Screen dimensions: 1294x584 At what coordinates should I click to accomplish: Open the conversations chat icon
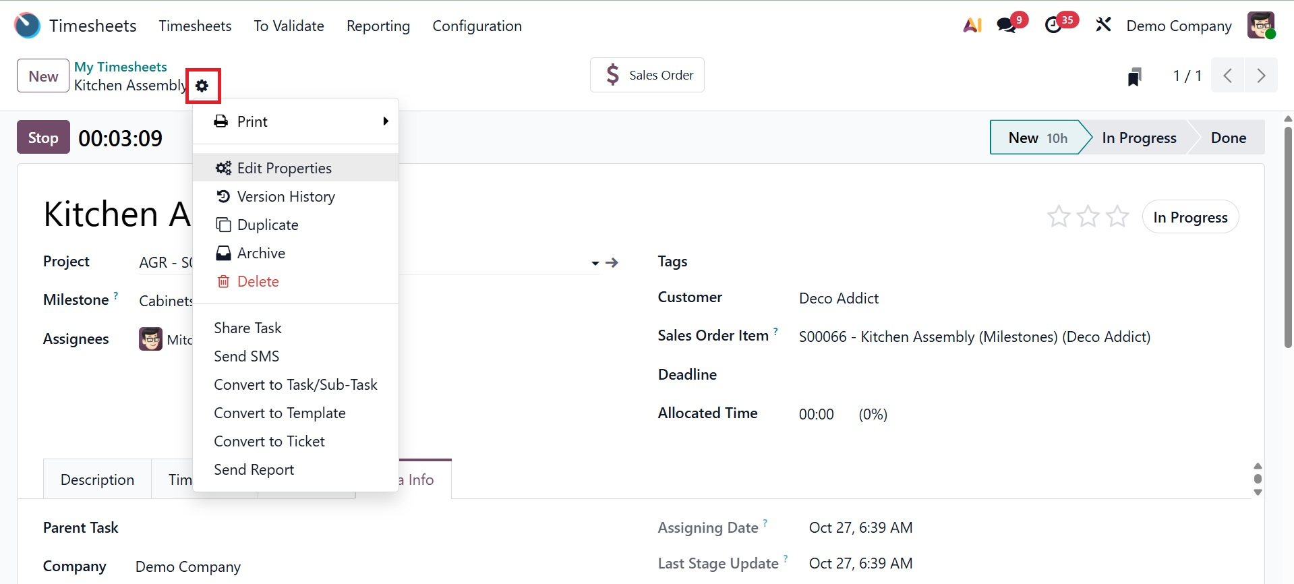coord(1007,26)
